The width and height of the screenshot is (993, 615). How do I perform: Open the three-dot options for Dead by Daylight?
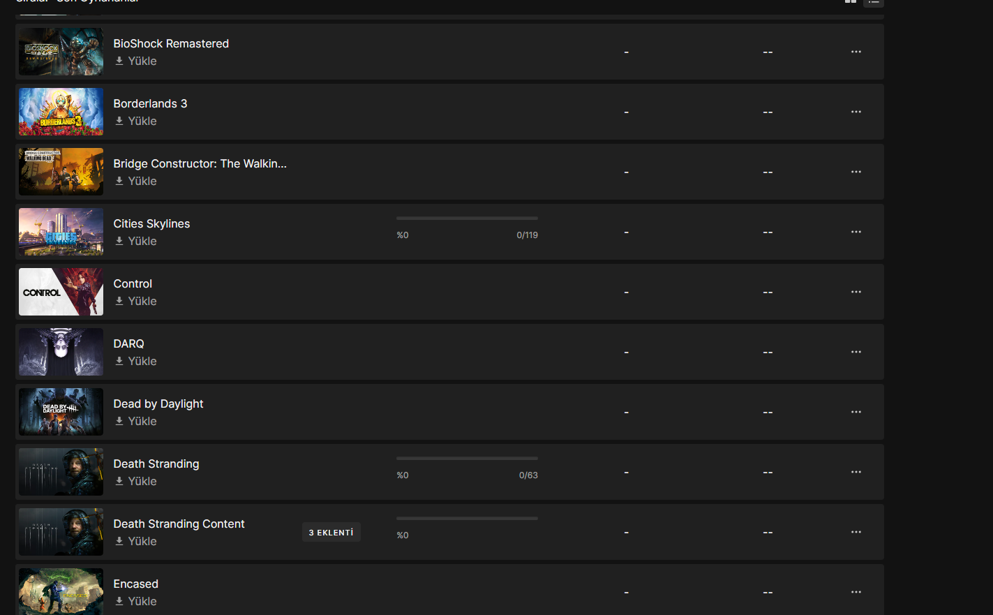click(x=856, y=412)
